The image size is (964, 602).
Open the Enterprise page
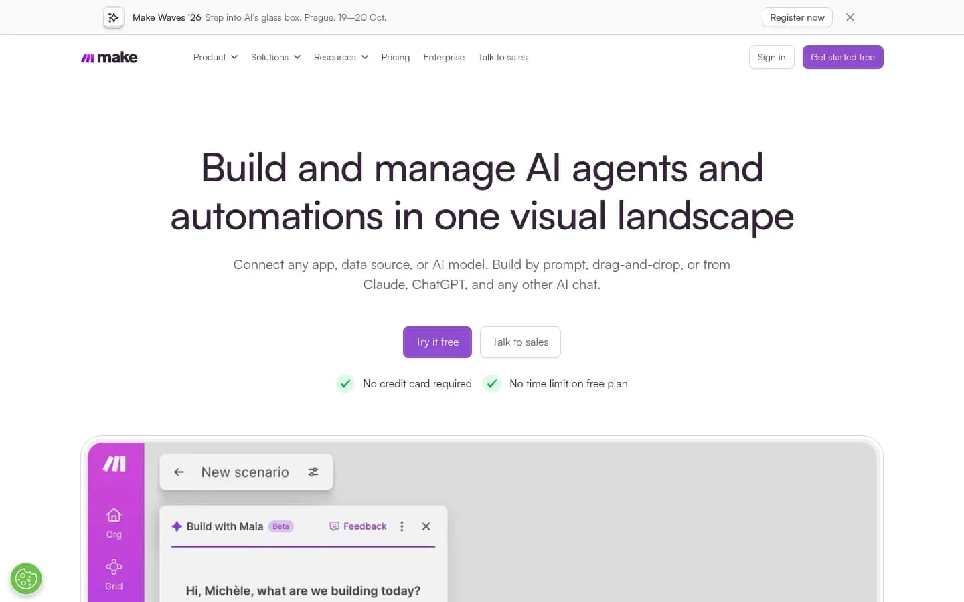[444, 58]
